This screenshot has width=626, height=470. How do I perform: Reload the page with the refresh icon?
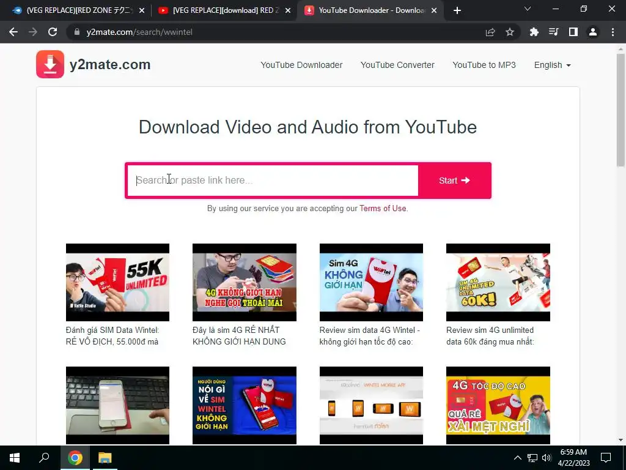[53, 32]
